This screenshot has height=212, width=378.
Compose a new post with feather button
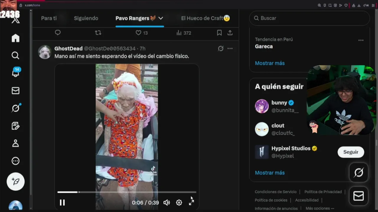(16, 181)
